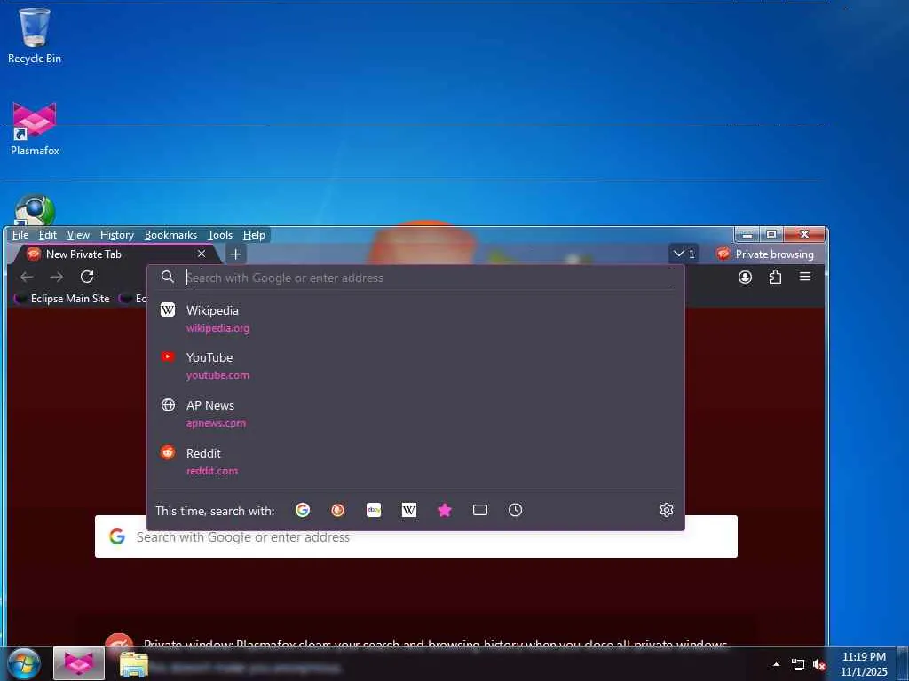The image size is (909, 681).
Task: Choose the YouTube suggestion
Action: (x=415, y=366)
